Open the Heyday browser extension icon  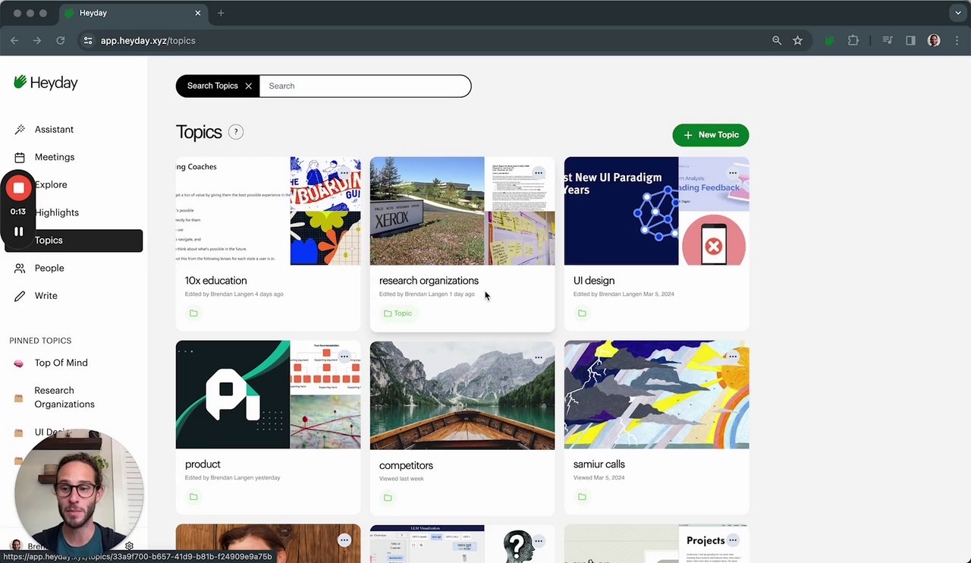coord(829,41)
